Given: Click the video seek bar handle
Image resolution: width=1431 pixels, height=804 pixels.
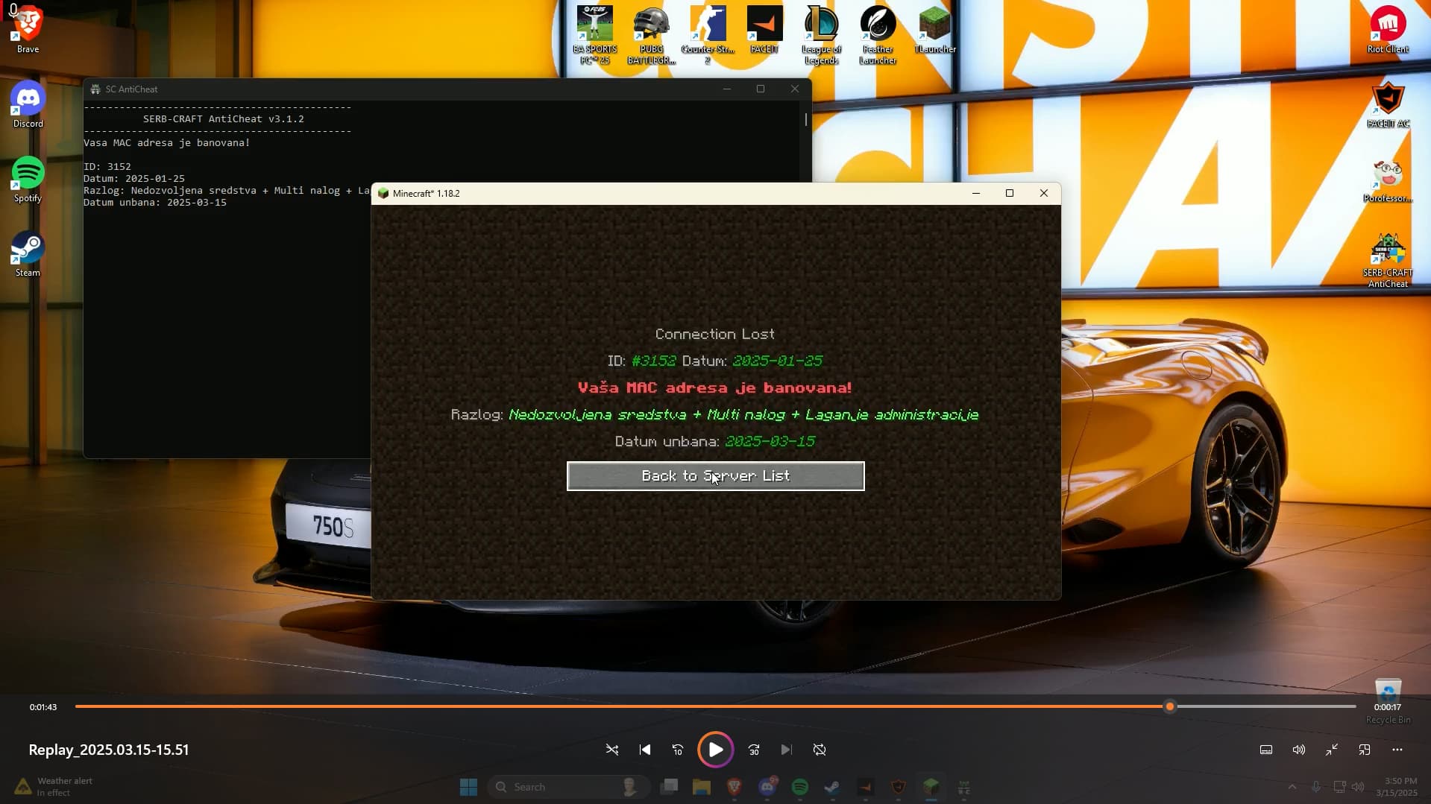Looking at the screenshot, I should 1170,706.
